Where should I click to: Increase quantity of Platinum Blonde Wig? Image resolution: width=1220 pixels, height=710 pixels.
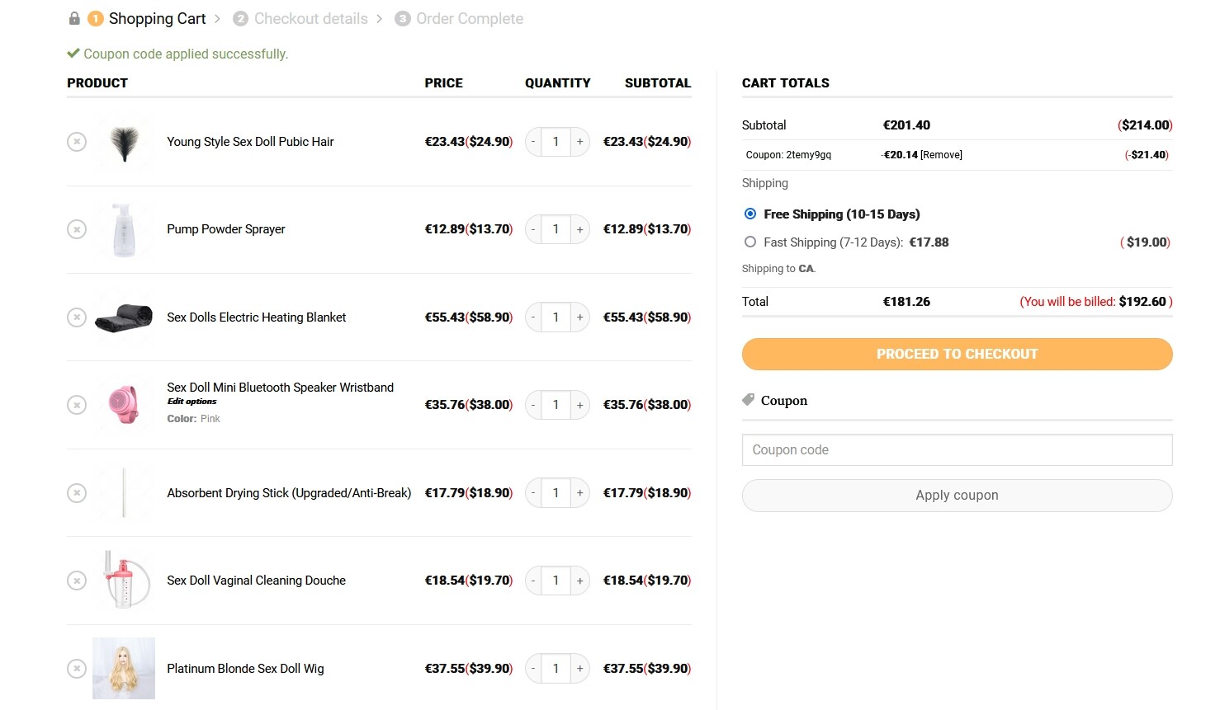pyautogui.click(x=580, y=669)
